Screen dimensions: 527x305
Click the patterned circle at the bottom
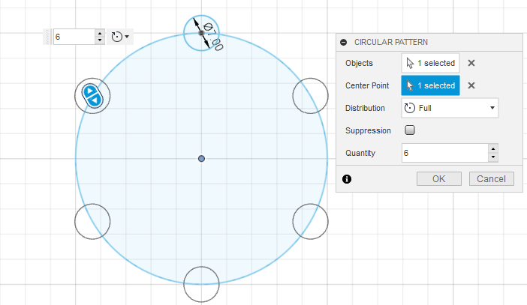click(201, 284)
